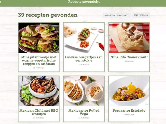
Task: Open Nina Pita Sauerkraut recipe photo
Action: pos(129,38)
